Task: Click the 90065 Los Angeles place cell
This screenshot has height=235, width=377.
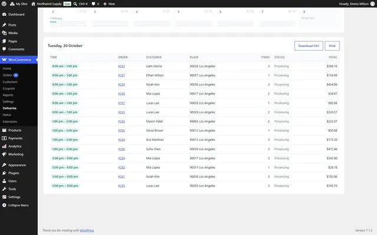Action: [203, 122]
